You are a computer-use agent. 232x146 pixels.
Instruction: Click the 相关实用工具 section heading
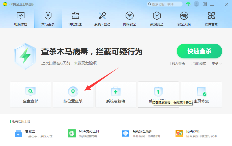click(x=21, y=122)
